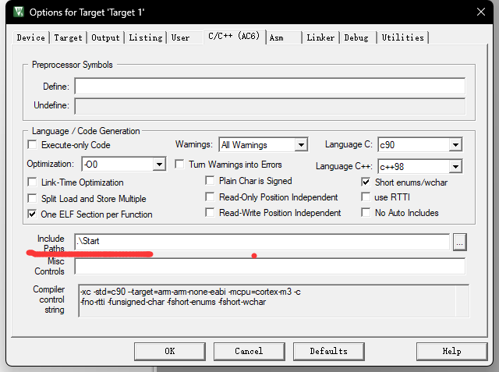Viewport: 499px width, 372px height.
Task: Check the use RTTI option
Action: [x=366, y=197]
